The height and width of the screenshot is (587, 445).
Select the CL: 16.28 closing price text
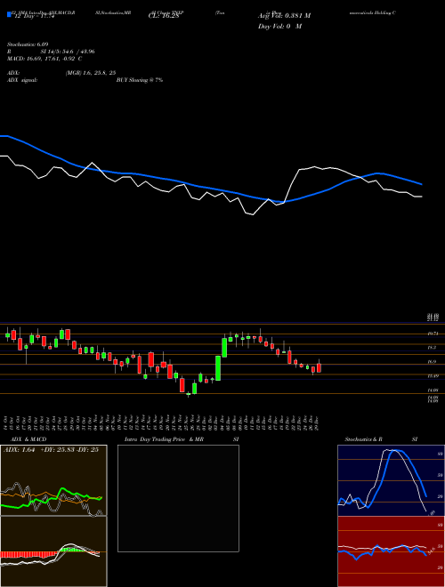[x=163, y=16]
